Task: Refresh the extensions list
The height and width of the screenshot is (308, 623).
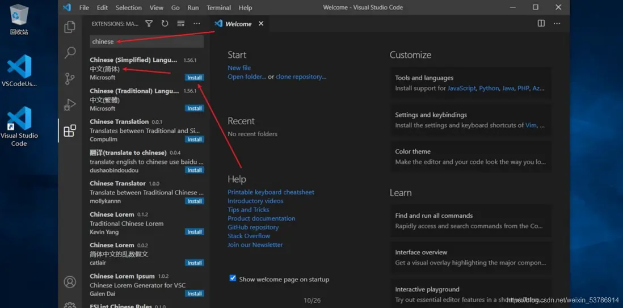Action: [x=165, y=24]
